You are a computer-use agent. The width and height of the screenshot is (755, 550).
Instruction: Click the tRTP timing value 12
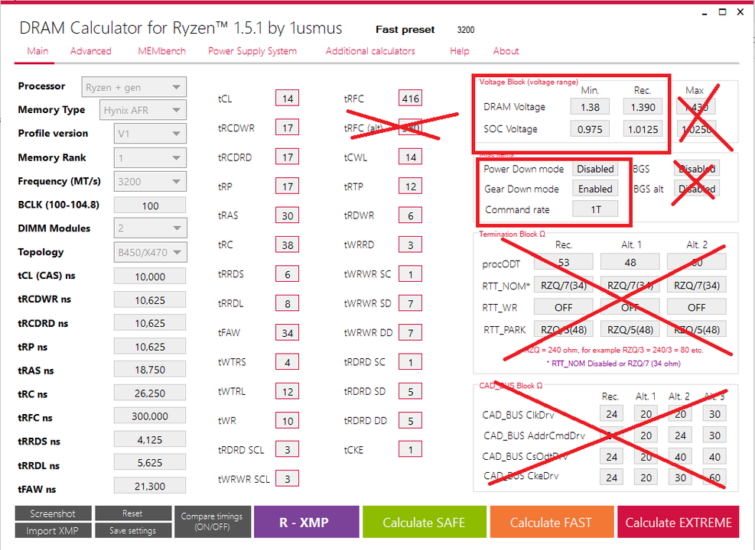click(411, 186)
